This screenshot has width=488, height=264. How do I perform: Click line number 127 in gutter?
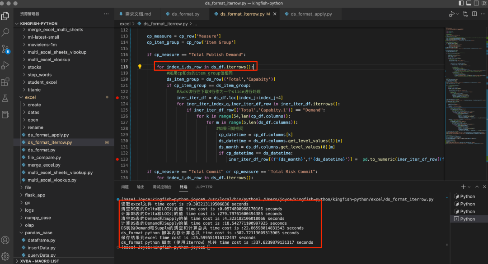[x=124, y=122]
